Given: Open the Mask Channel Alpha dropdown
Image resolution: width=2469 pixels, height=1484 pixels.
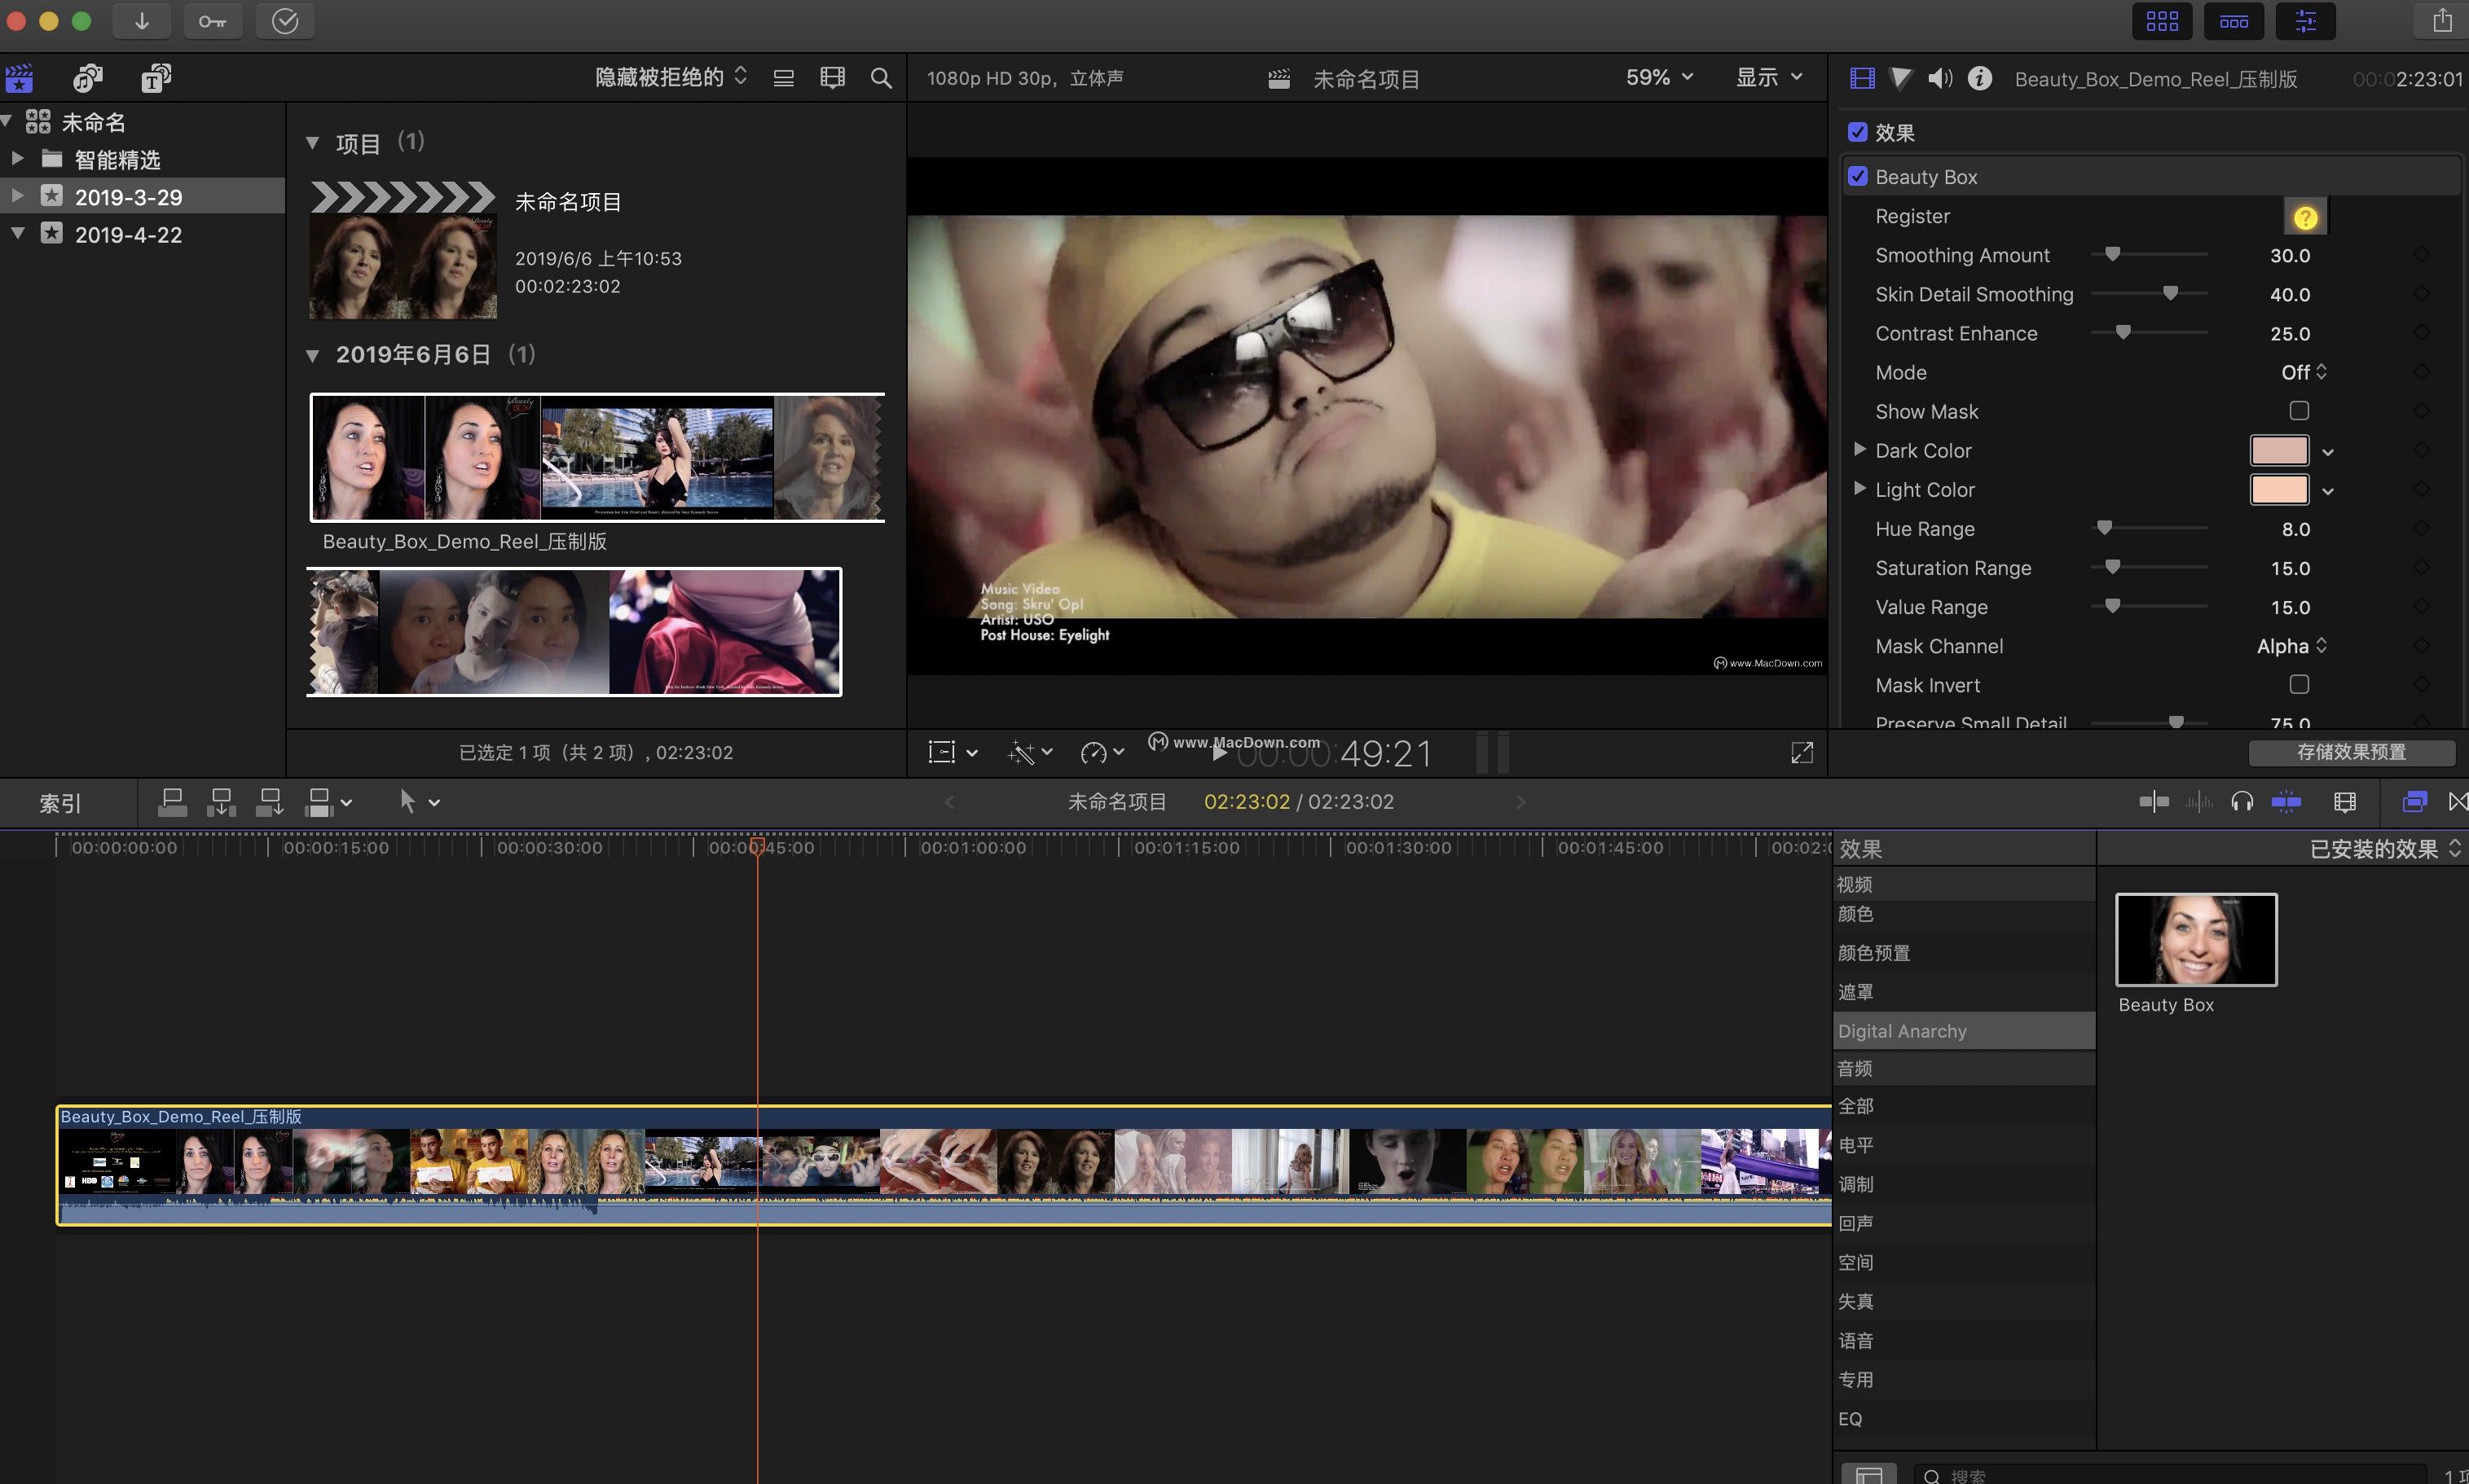Looking at the screenshot, I should [x=2291, y=646].
